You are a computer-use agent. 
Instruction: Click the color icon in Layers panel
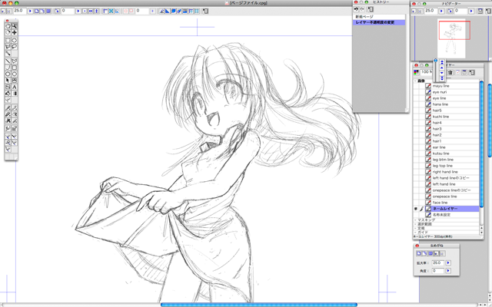coord(416,72)
